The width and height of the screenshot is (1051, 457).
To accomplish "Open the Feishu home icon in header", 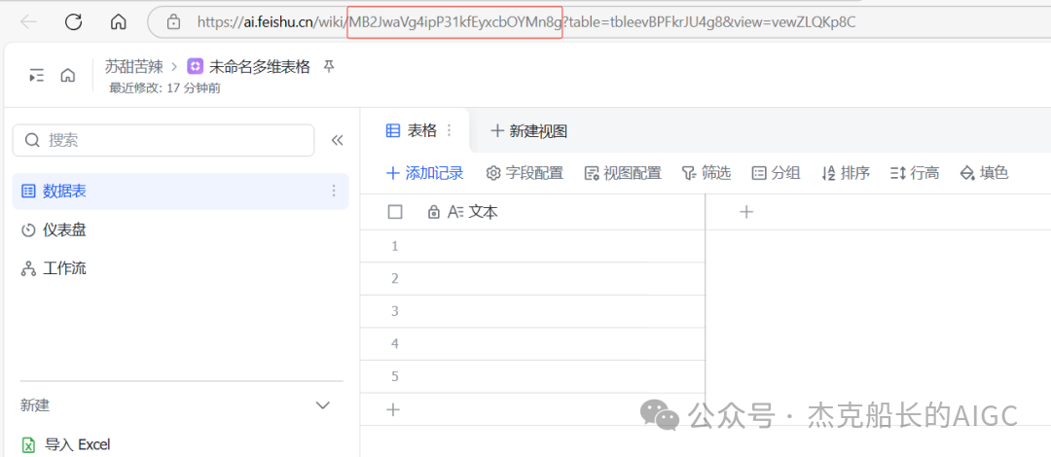I will pyautogui.click(x=67, y=76).
